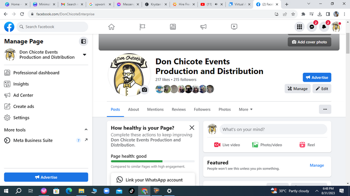Screen dimensions: 350x196
Task: Click the Search Facebook field
Action: 52,27
